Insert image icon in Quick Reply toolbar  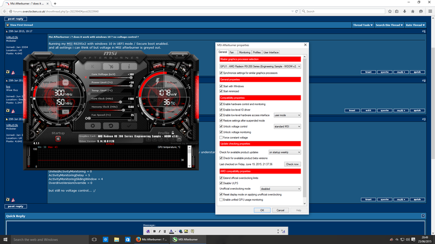coord(186,232)
